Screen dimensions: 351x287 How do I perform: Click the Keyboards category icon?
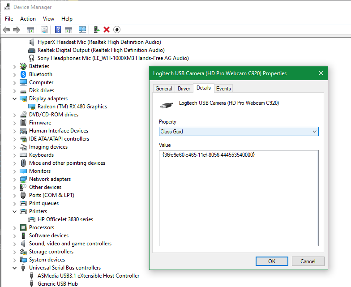point(23,155)
